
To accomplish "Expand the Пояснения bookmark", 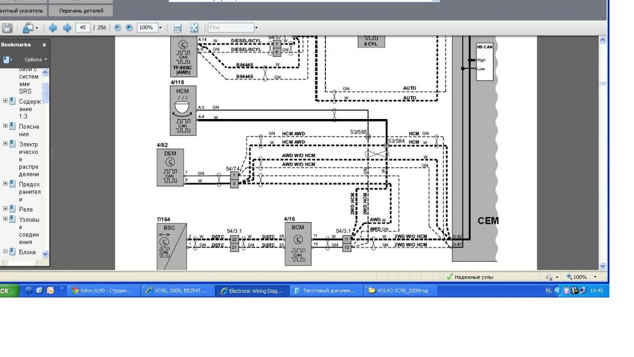I will click(x=5, y=126).
